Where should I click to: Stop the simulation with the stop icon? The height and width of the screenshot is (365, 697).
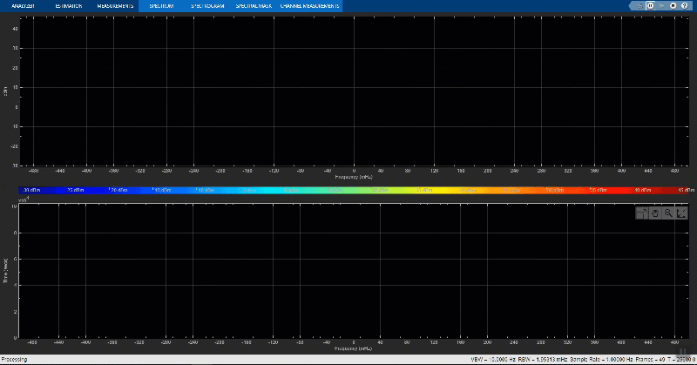673,6
